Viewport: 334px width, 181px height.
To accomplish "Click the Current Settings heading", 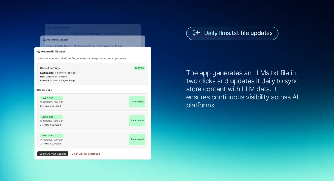I will 50,68.
